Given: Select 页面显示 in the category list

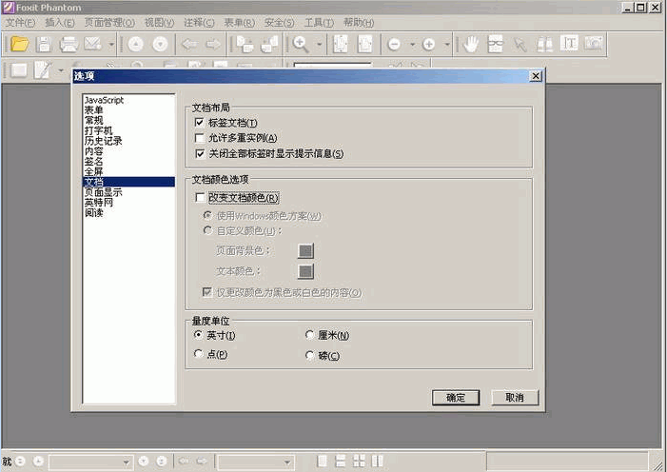Looking at the screenshot, I should click(x=103, y=192).
